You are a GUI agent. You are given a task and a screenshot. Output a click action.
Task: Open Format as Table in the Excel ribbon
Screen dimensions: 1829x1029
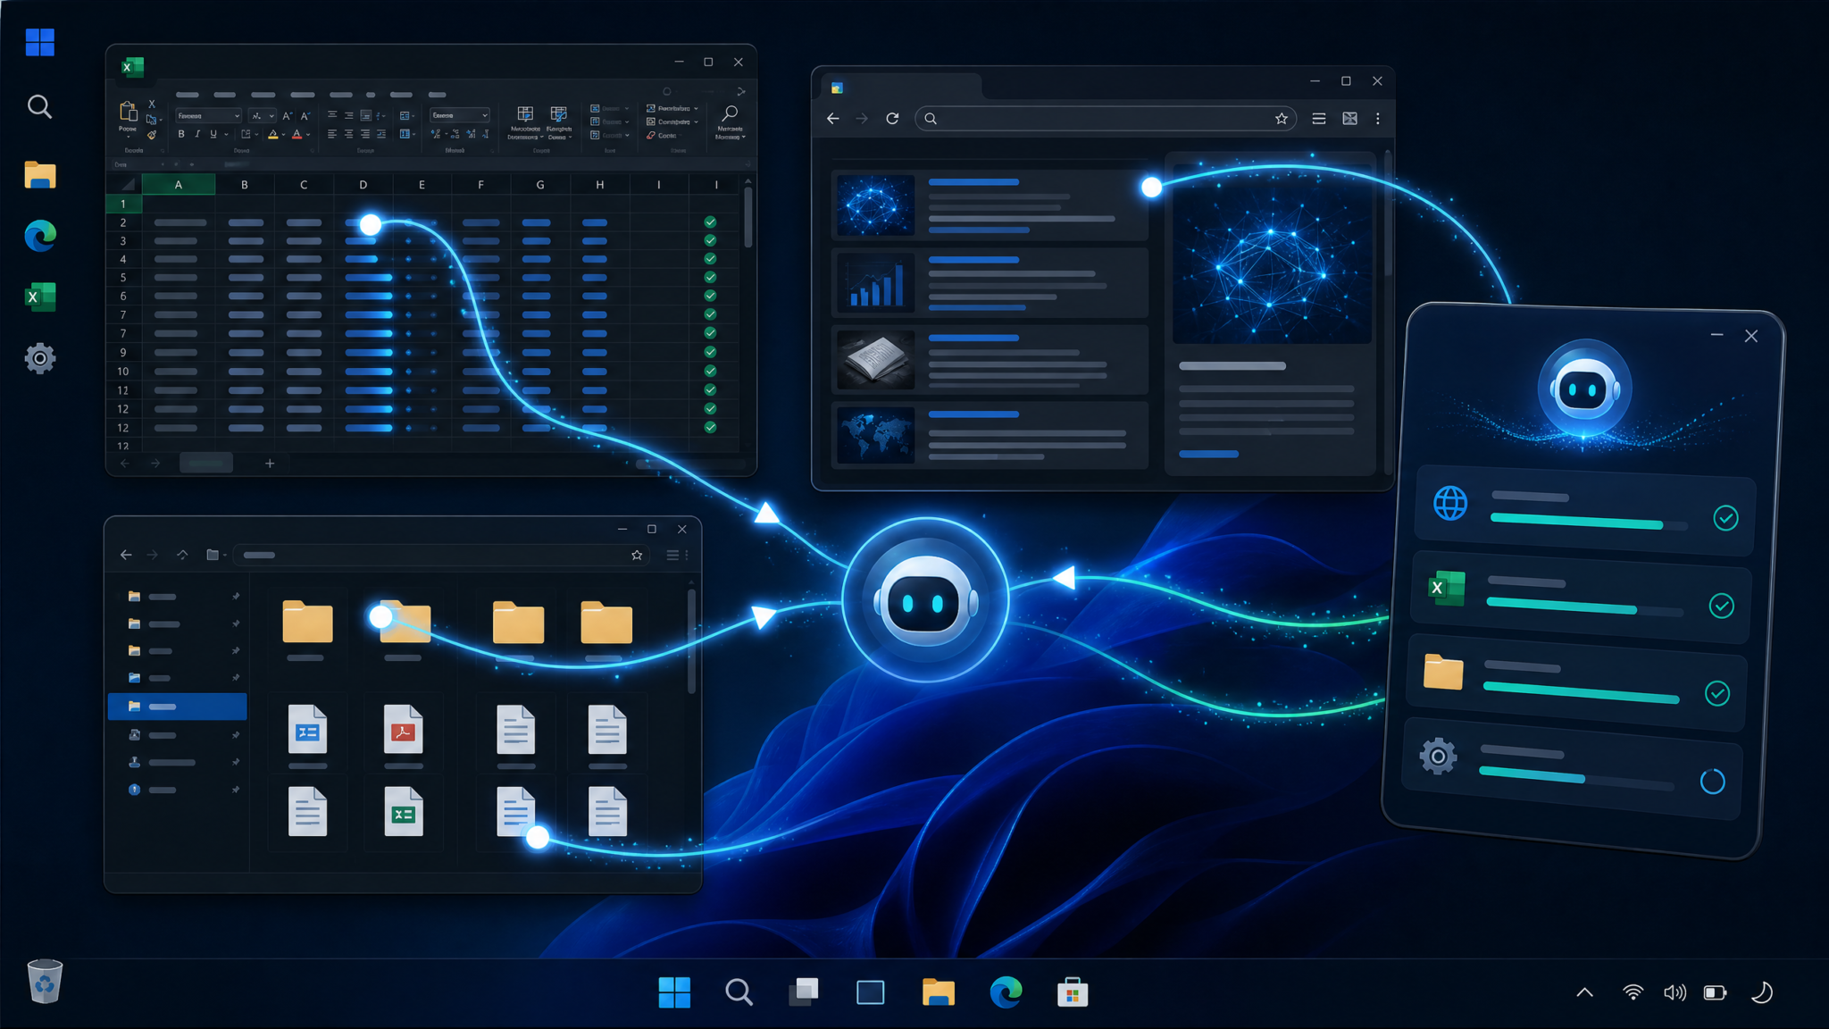click(x=559, y=122)
